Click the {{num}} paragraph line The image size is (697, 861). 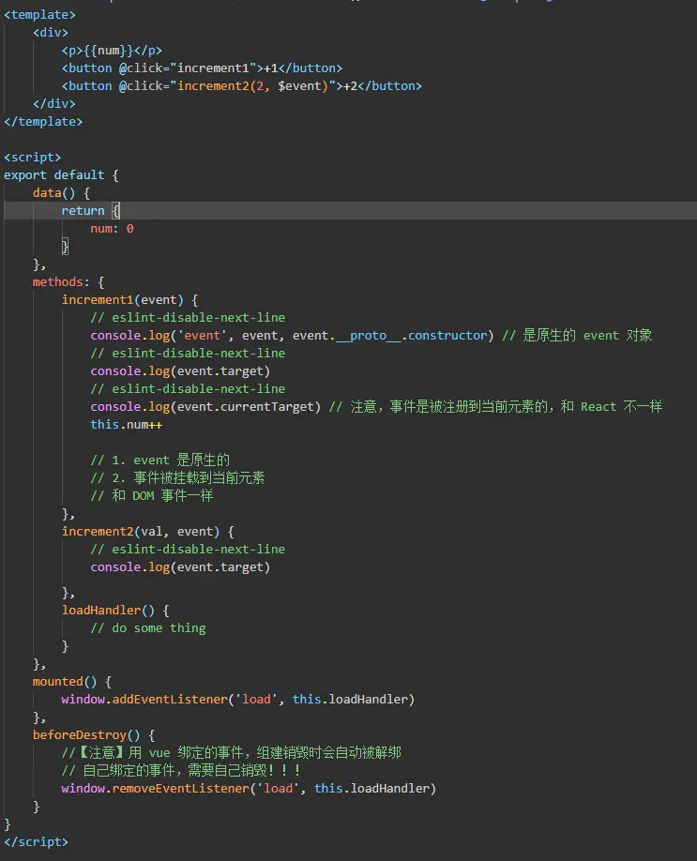[112, 51]
